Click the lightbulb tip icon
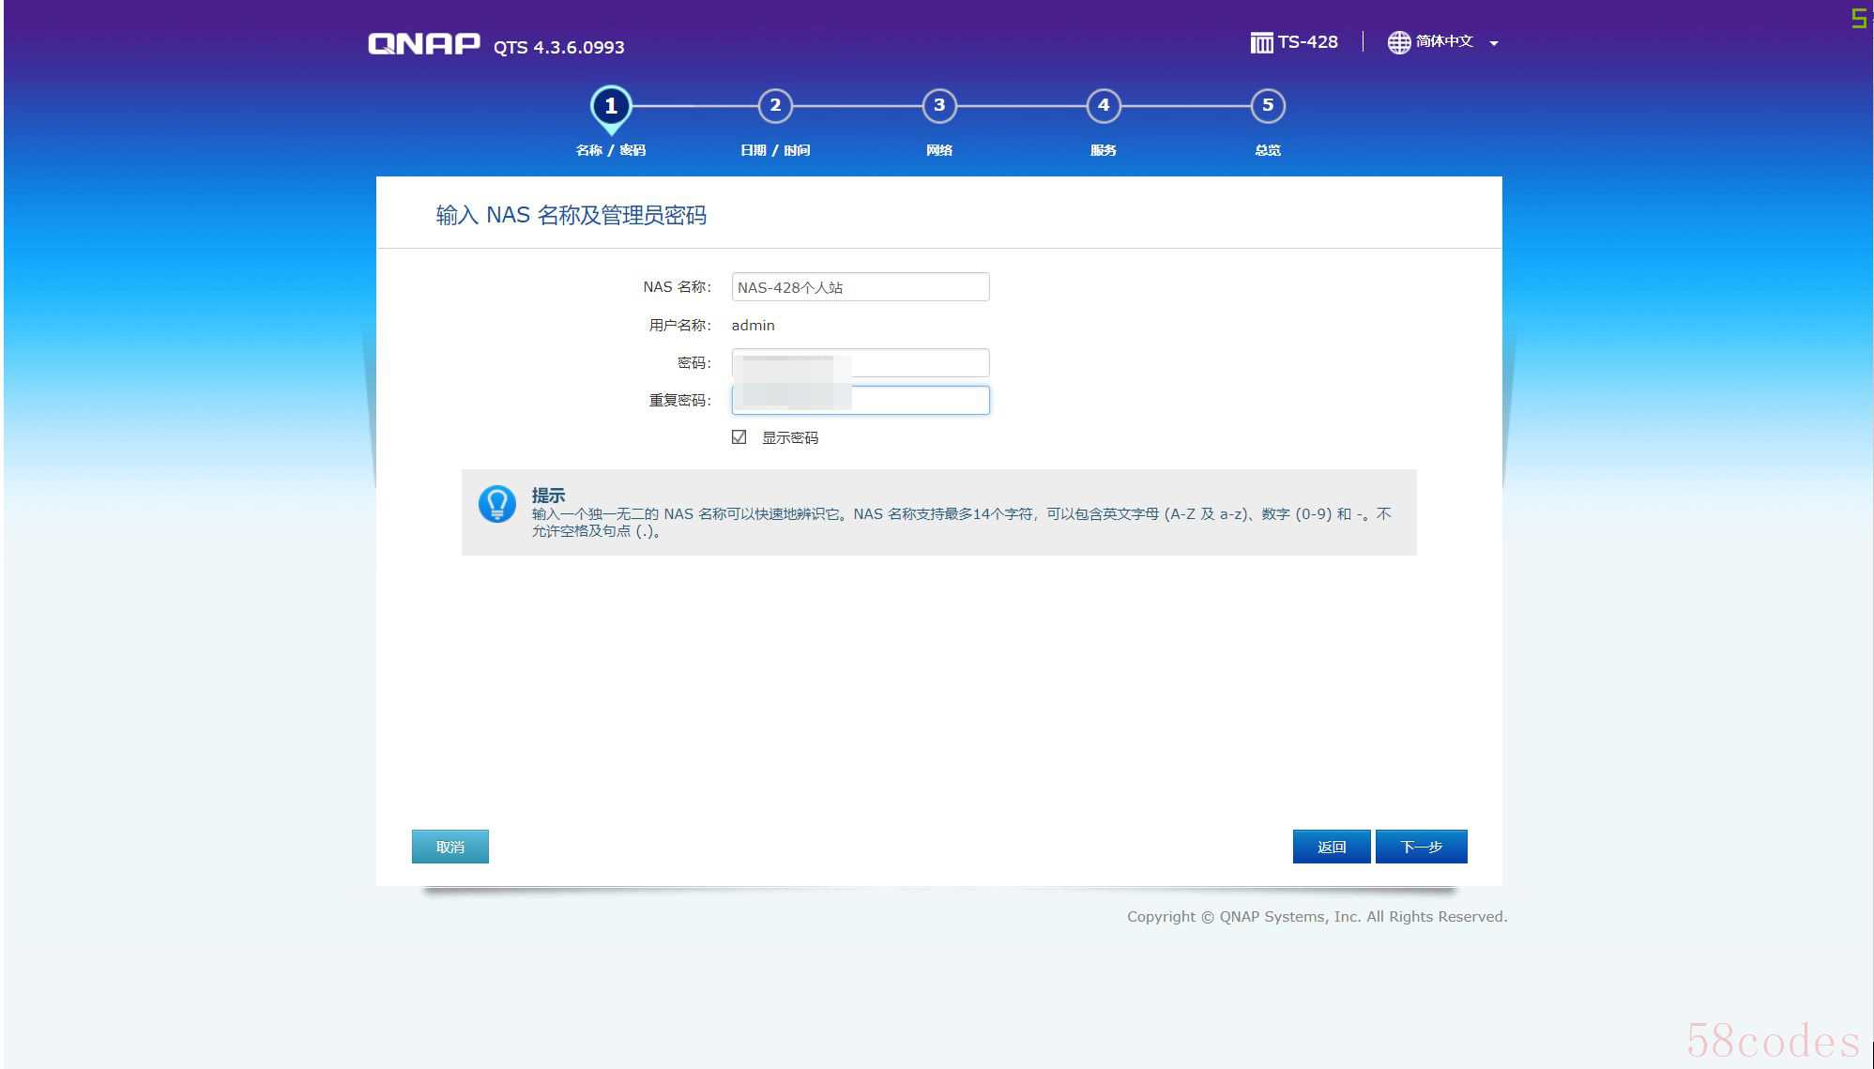Image resolution: width=1874 pixels, height=1069 pixels. 496,504
